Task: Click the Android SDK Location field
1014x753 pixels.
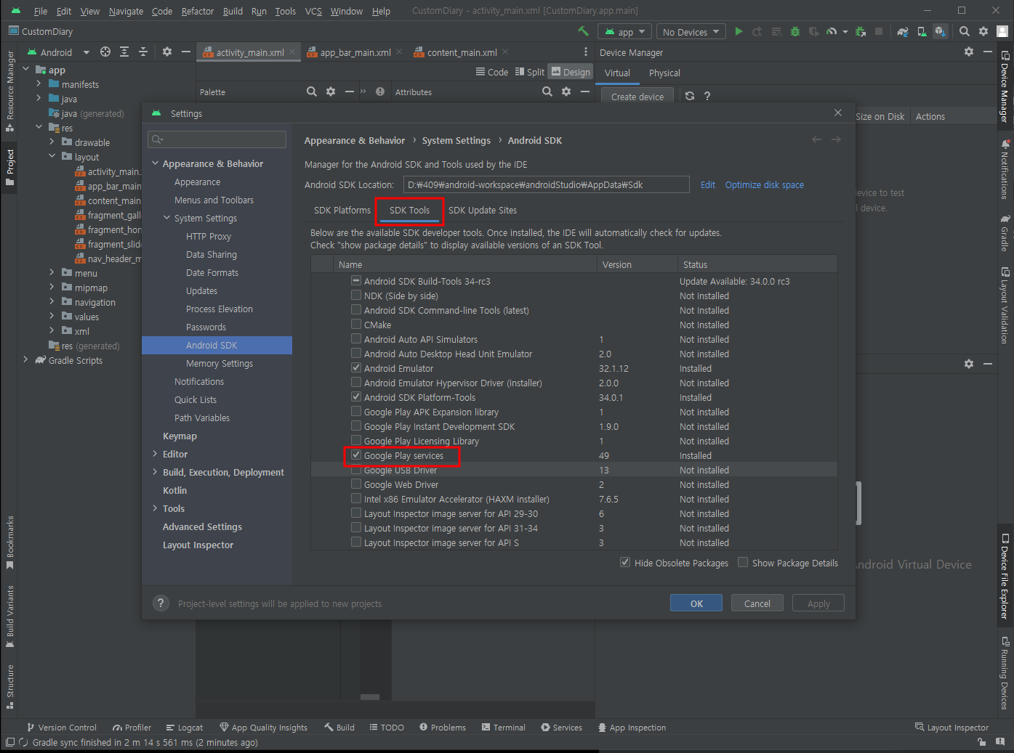Action: tap(547, 184)
